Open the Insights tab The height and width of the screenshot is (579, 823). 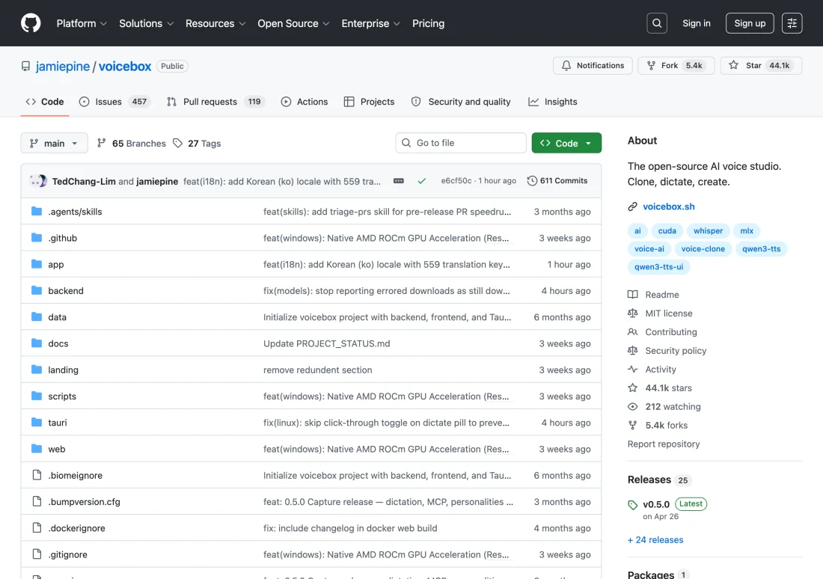pos(553,102)
